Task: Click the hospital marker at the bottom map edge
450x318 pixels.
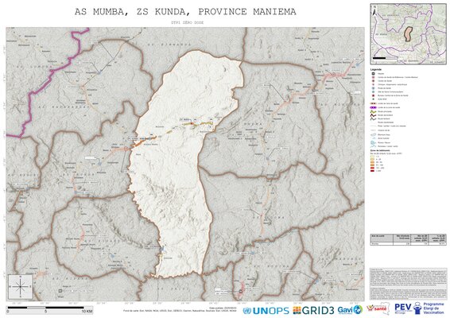Action: click(240, 291)
